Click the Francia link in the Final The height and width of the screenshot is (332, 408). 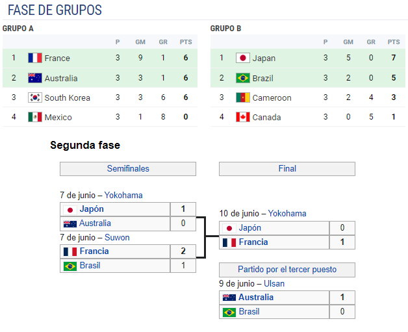(x=253, y=242)
